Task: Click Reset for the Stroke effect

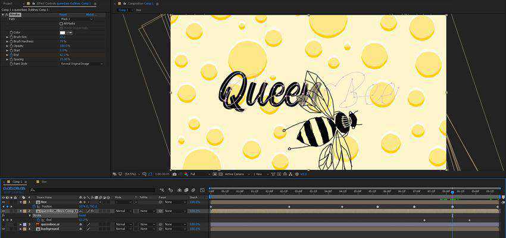Action: click(x=63, y=14)
